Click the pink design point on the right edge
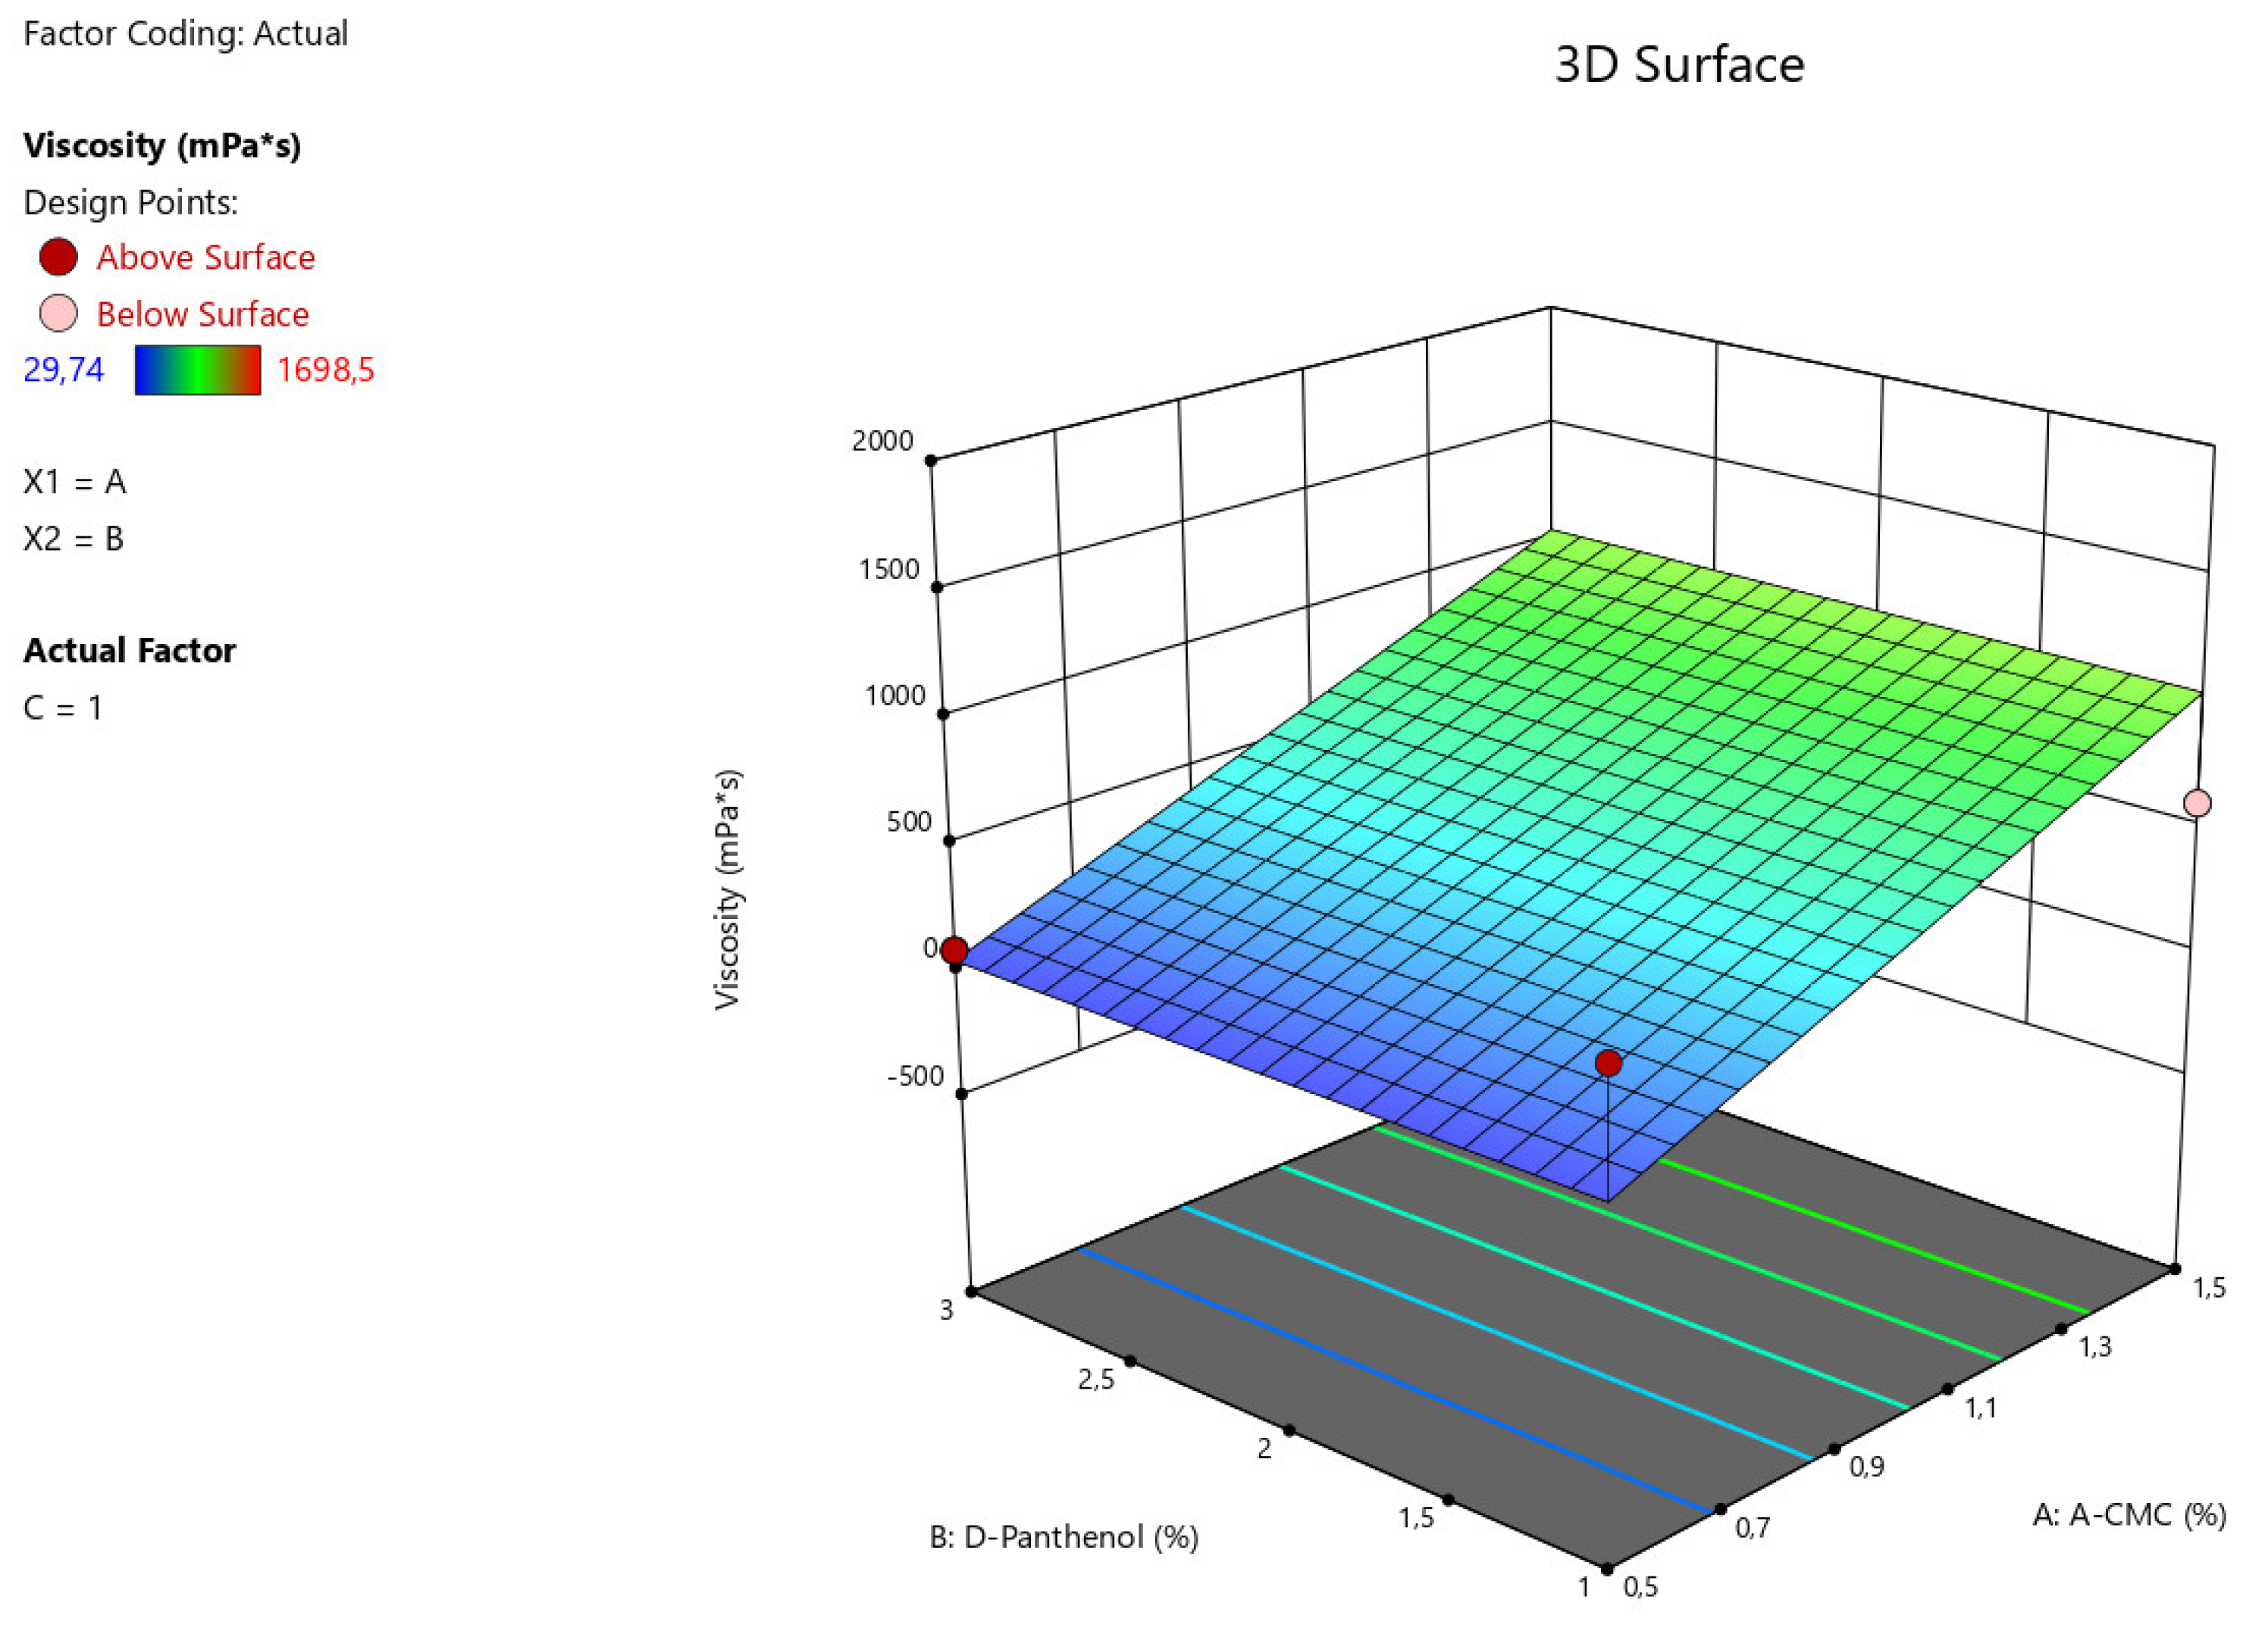The height and width of the screenshot is (1628, 2268). point(2197,802)
